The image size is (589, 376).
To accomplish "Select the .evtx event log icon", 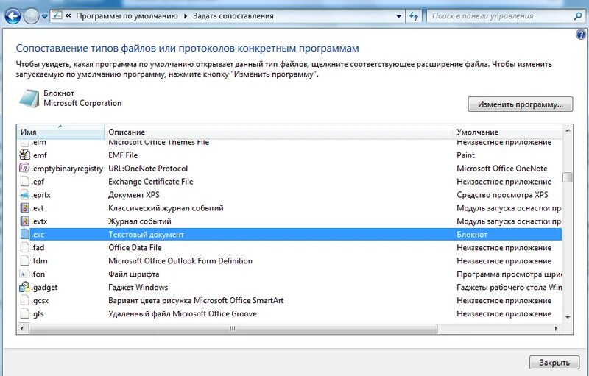I will pos(24,221).
